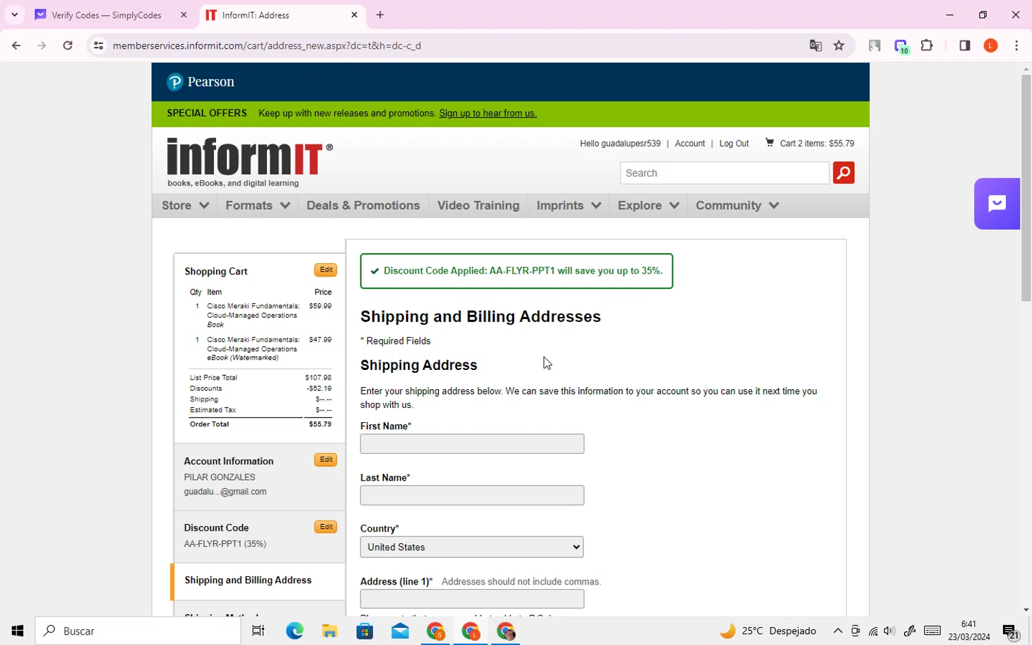Screen dimensions: 1032x645
Task: Click the Windows Buscar search box
Action: click(138, 631)
